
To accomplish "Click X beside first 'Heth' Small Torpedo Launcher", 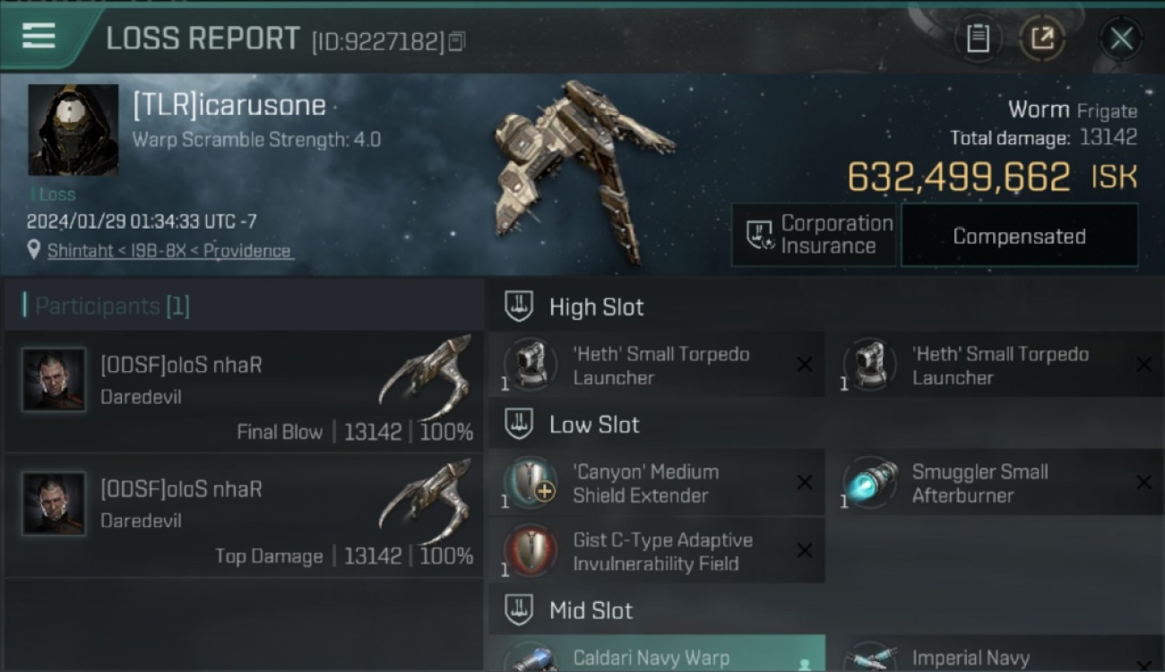I will click(x=805, y=365).
